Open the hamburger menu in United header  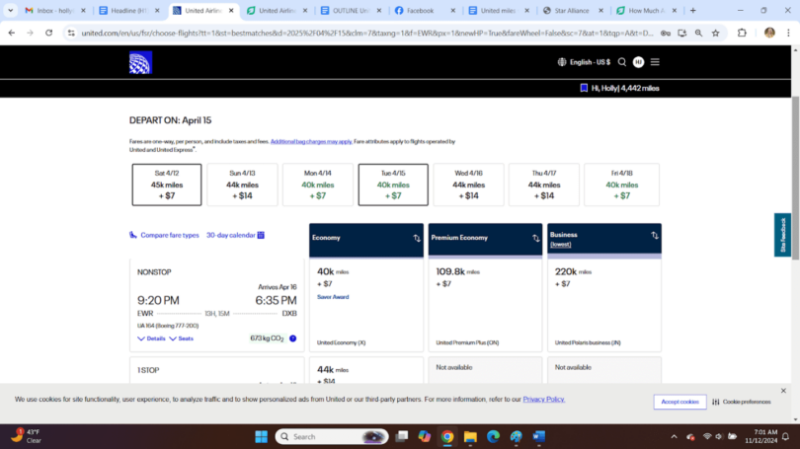[655, 62]
